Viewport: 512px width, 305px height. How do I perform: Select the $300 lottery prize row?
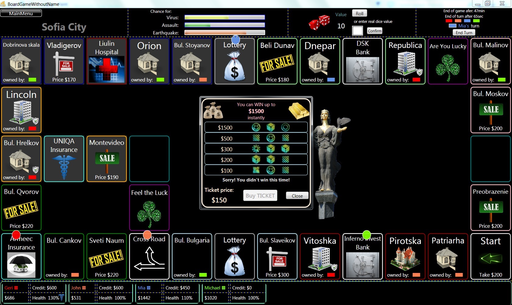coord(256,149)
